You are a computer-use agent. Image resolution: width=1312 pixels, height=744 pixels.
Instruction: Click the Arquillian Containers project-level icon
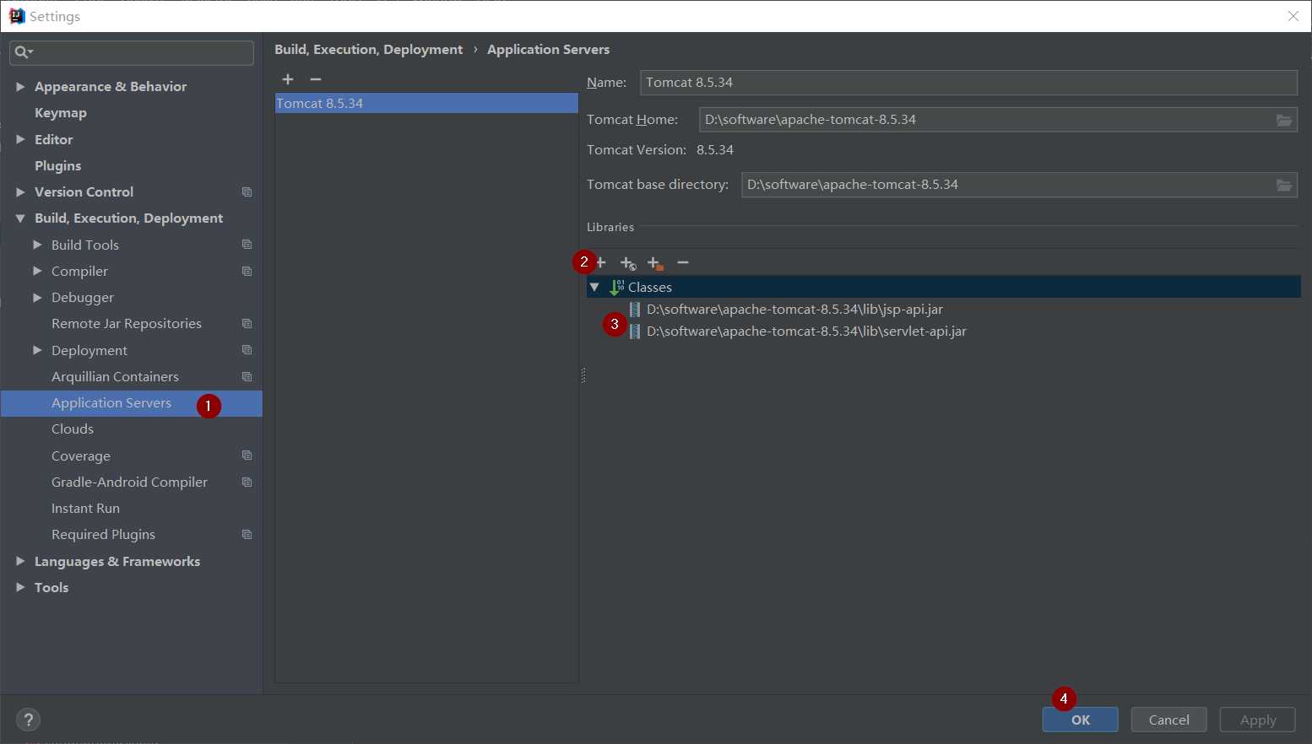click(247, 377)
